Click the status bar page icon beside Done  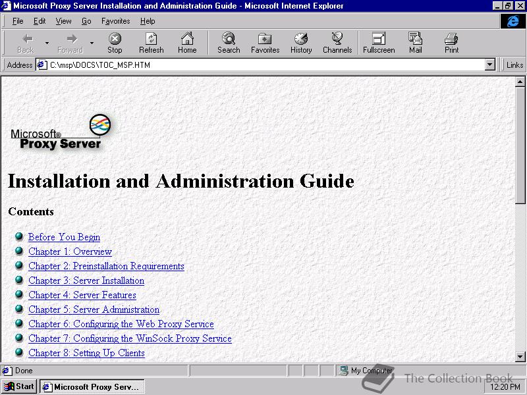point(7,371)
